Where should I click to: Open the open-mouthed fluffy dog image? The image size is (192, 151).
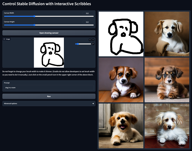tap(121, 126)
